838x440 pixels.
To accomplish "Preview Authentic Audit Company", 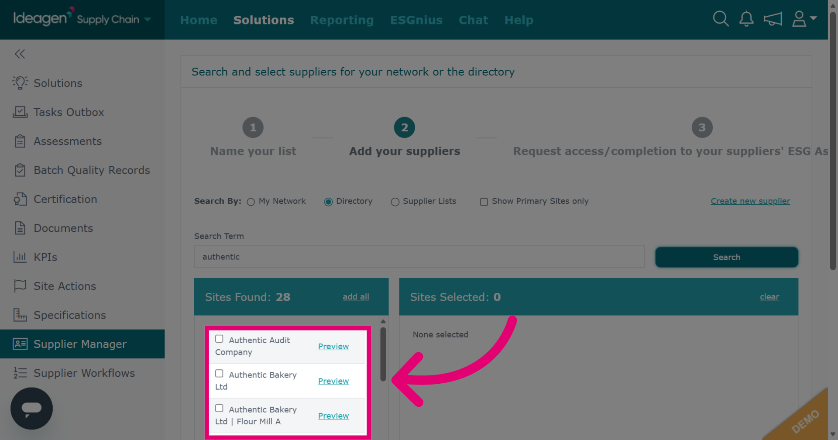I will [x=333, y=346].
